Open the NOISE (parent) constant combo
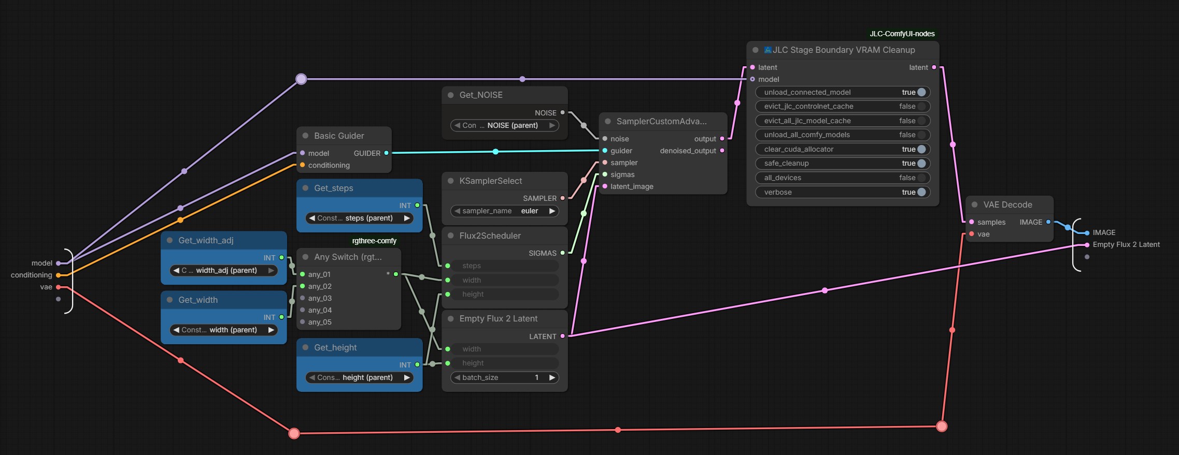The image size is (1179, 455). point(505,125)
